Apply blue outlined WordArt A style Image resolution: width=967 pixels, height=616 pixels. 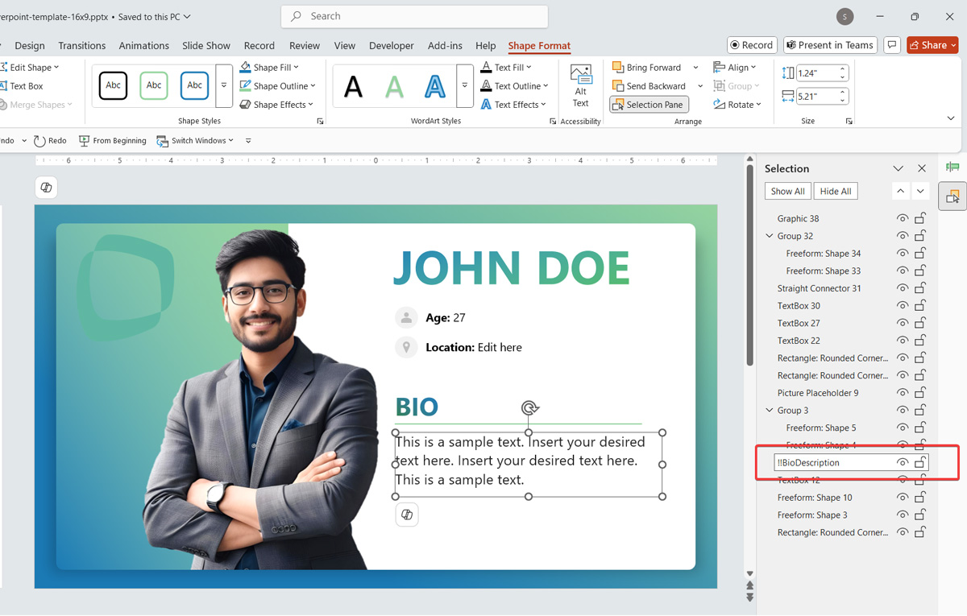pyautogui.click(x=435, y=85)
